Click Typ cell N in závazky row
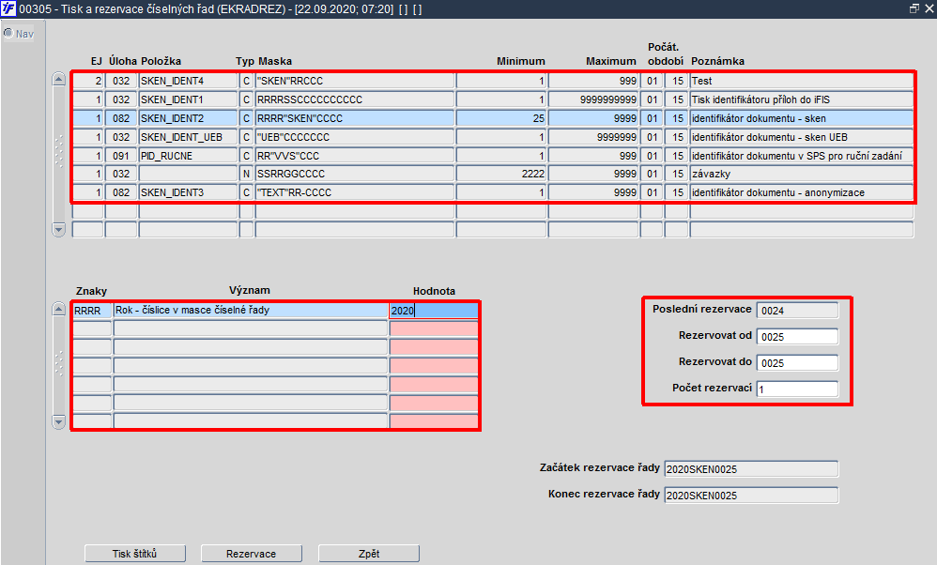 click(246, 174)
